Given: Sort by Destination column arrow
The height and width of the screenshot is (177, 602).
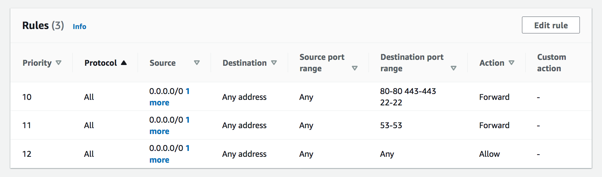Looking at the screenshot, I should 274,63.
